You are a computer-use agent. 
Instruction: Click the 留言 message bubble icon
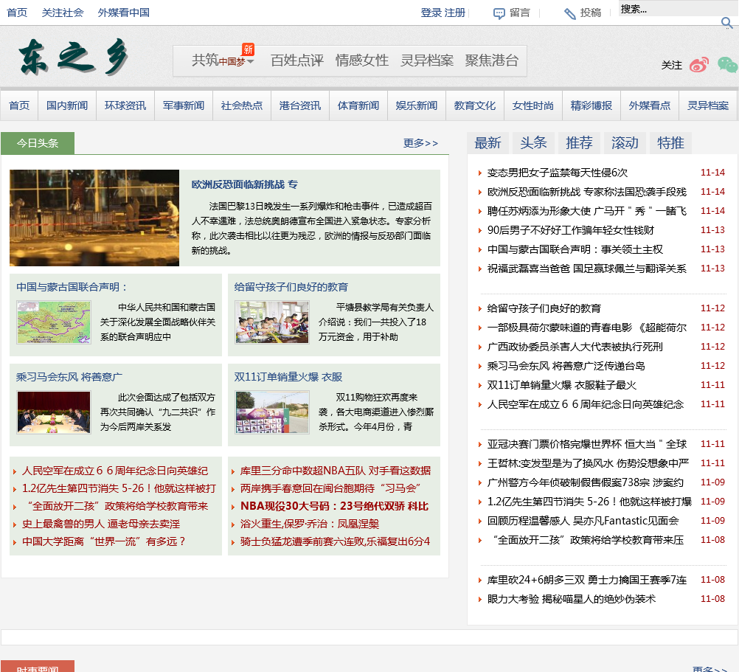499,13
